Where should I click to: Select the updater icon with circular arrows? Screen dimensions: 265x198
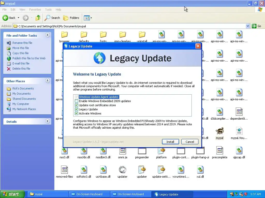point(122,170)
